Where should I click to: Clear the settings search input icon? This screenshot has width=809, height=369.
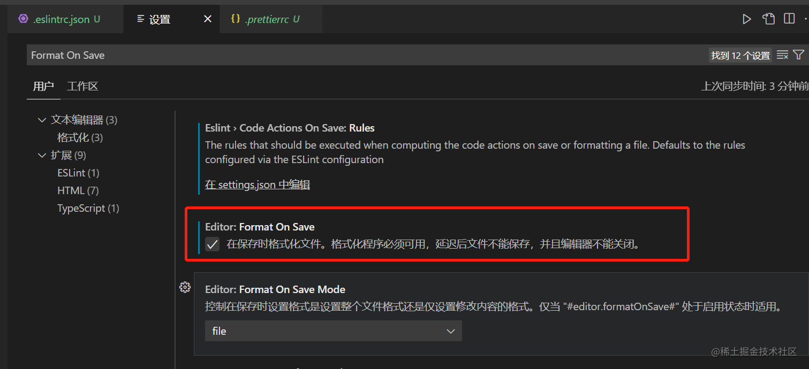click(x=782, y=55)
